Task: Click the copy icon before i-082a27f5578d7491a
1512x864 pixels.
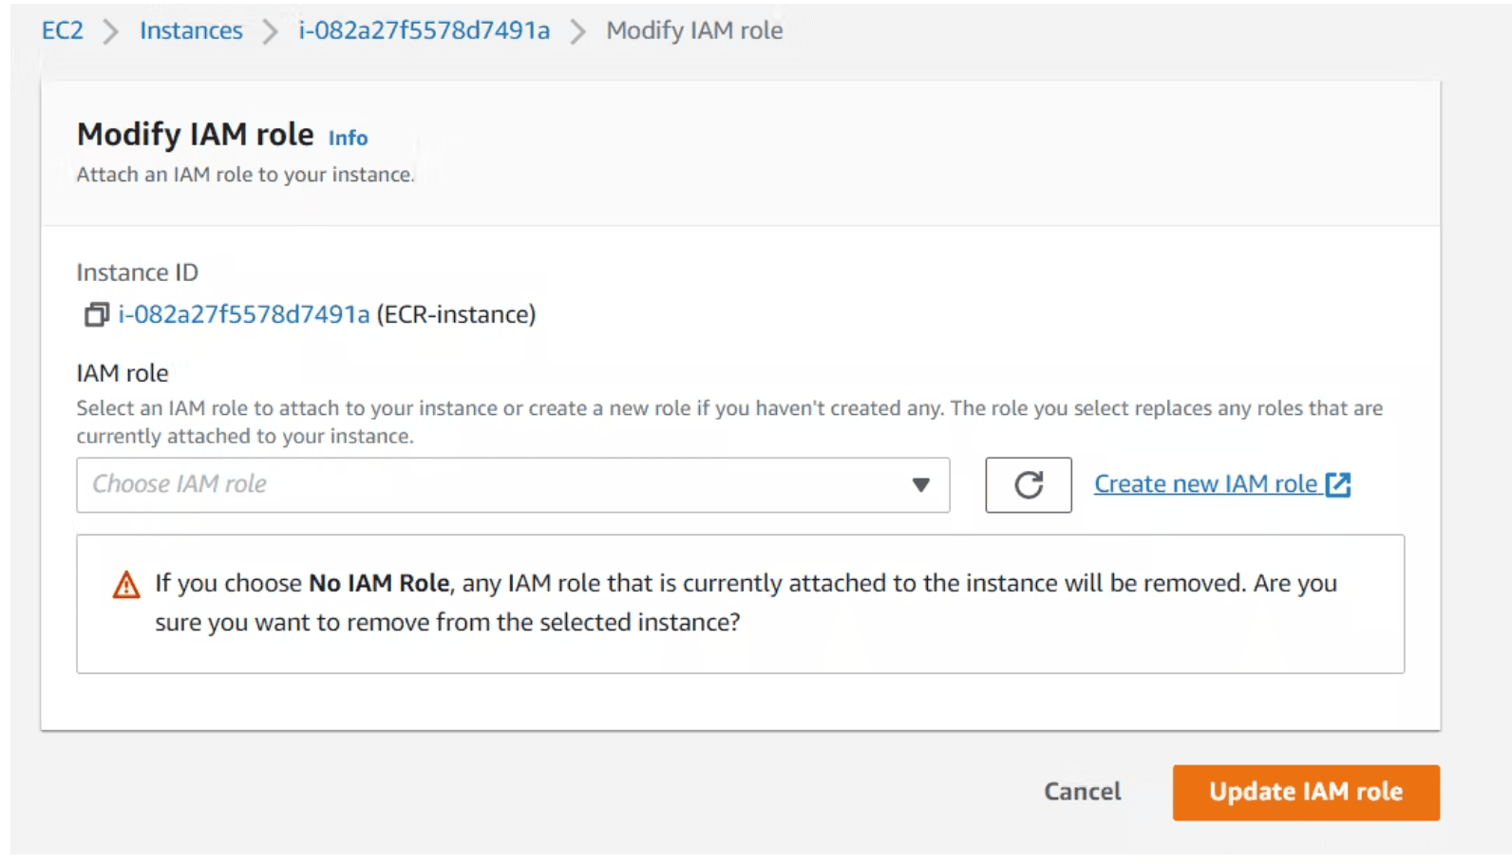Action: coord(95,313)
